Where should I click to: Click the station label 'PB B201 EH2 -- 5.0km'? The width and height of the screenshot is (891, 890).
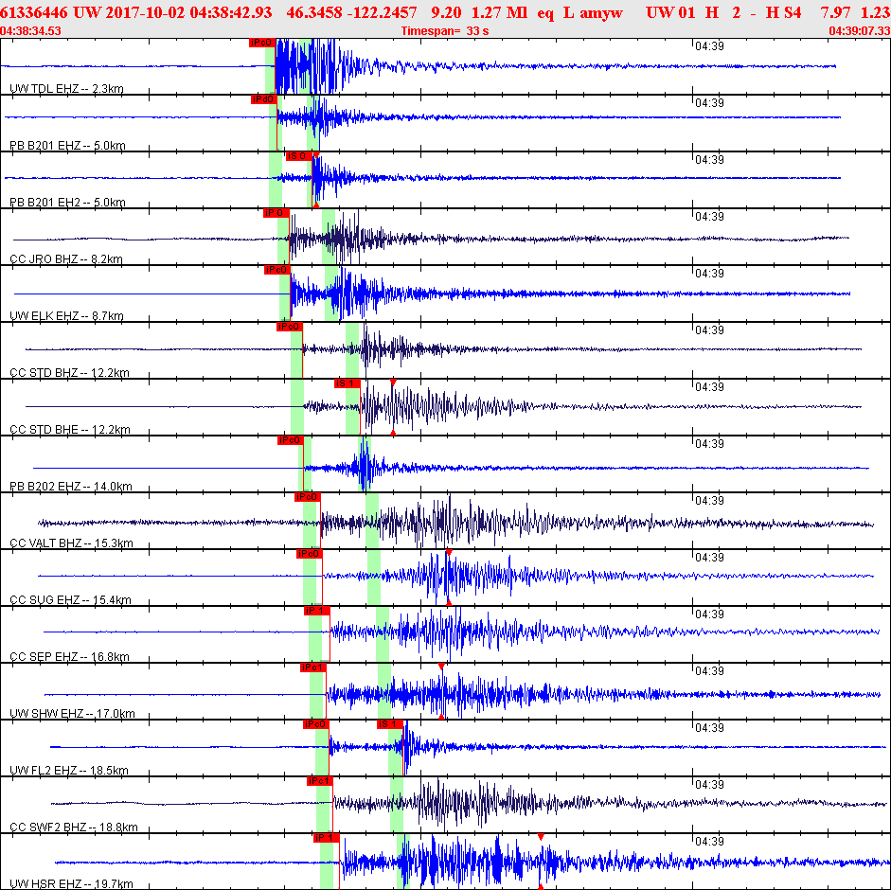pyautogui.click(x=67, y=203)
